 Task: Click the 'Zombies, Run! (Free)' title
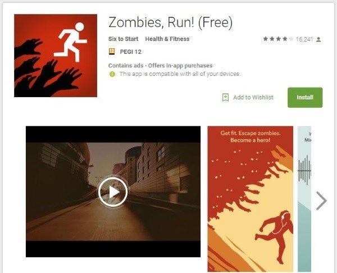click(170, 22)
